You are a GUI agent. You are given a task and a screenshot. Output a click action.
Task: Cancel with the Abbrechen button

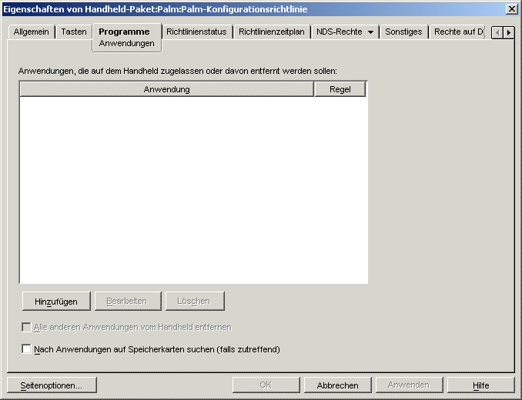337,385
